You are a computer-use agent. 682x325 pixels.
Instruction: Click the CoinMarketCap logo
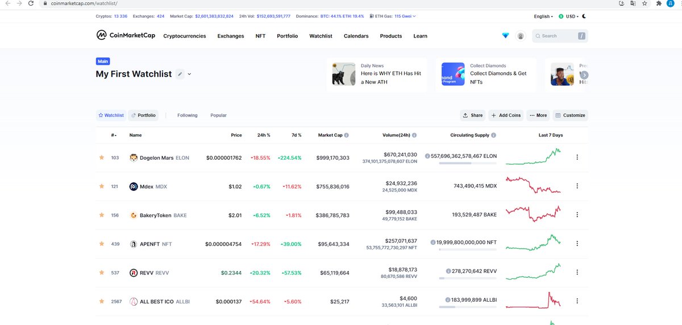tap(126, 35)
